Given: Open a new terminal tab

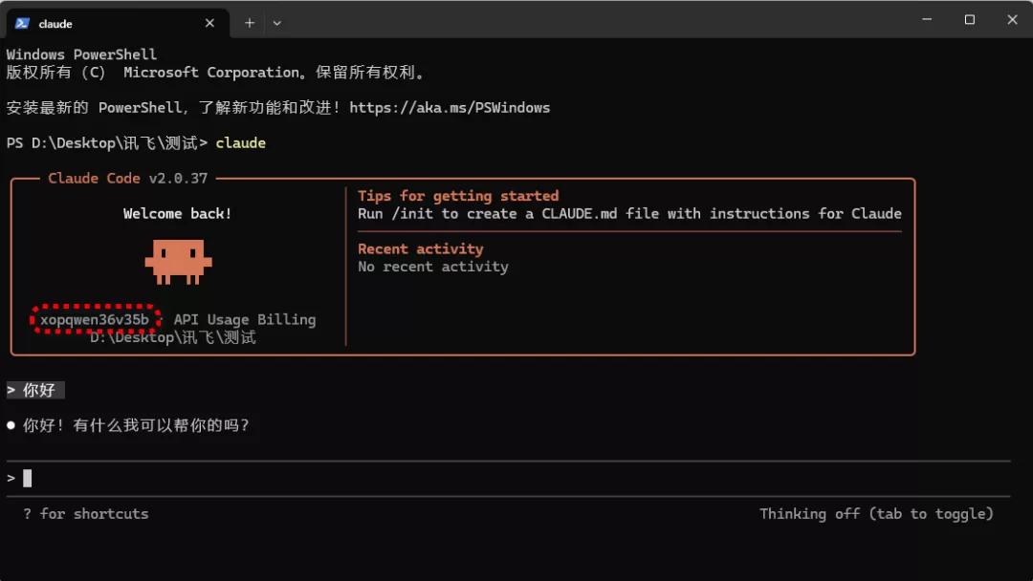Looking at the screenshot, I should point(249,23).
